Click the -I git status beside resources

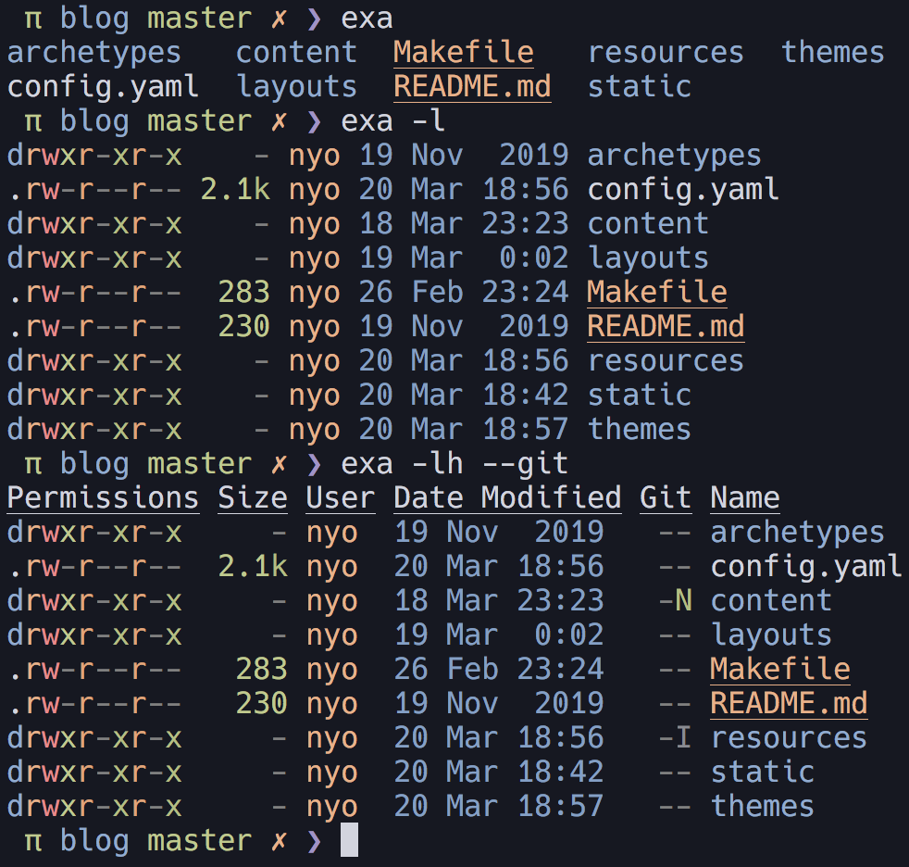(675, 737)
